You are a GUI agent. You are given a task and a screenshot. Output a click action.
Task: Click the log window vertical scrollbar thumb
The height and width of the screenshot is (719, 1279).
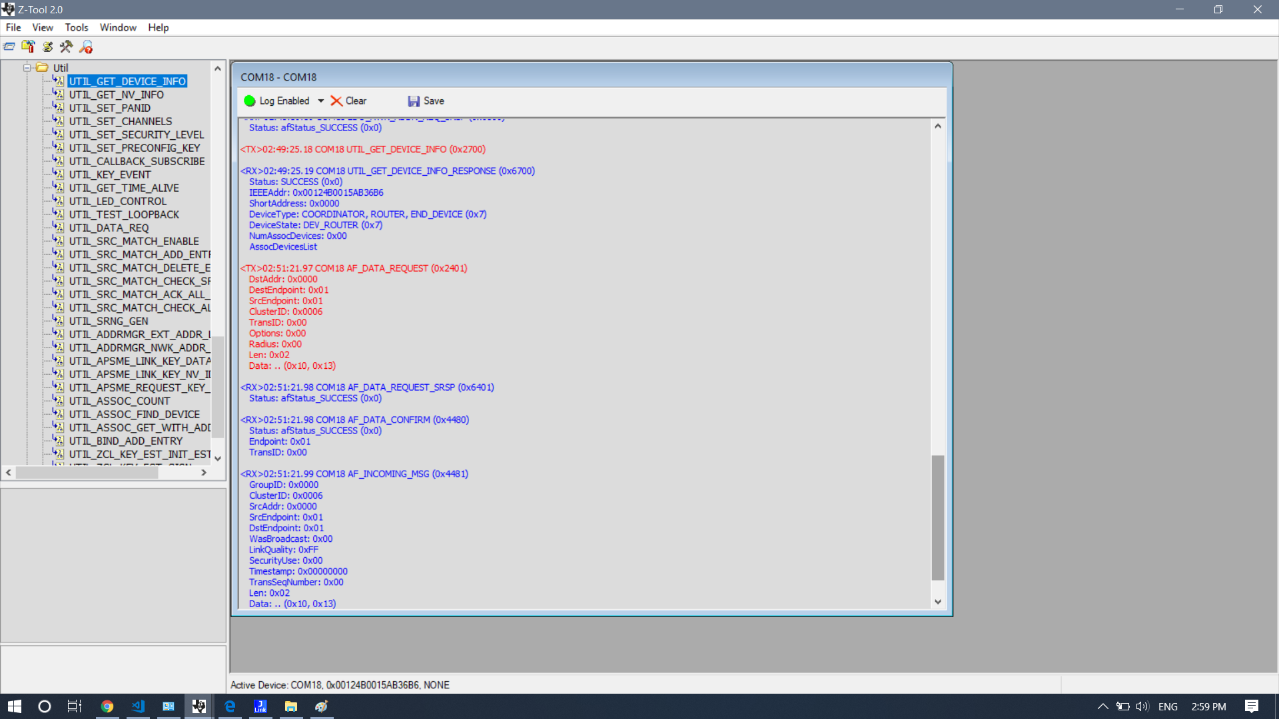point(938,517)
